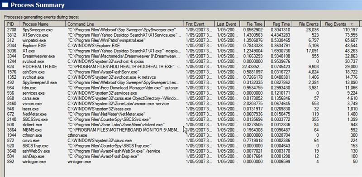Screen dimensions: 362x177
Task: Select svchost.exe with PID 1352
Action: click(x=182, y=77)
